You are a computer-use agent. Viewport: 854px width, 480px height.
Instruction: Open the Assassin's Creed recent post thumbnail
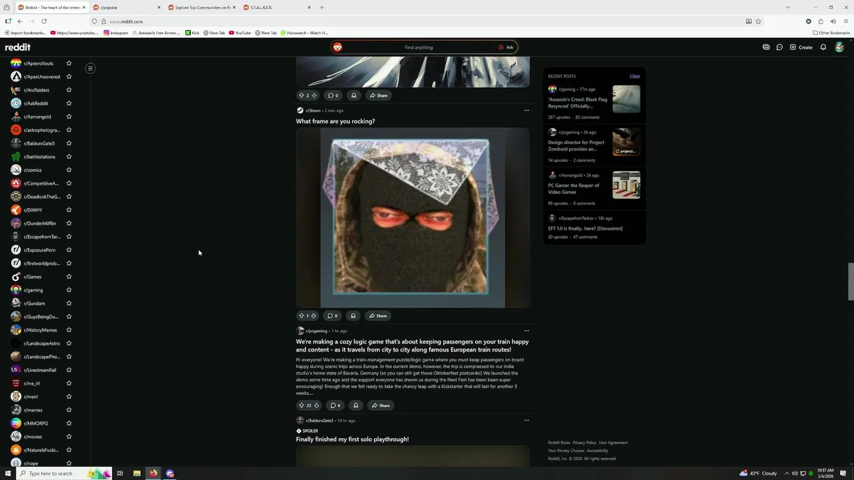click(626, 99)
